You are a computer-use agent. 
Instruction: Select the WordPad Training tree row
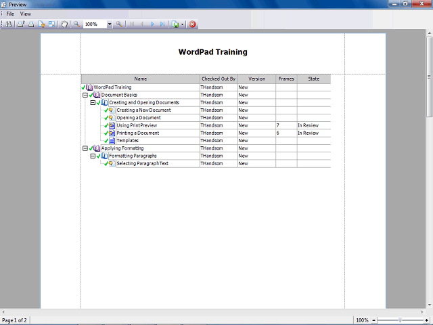pyautogui.click(x=206, y=87)
